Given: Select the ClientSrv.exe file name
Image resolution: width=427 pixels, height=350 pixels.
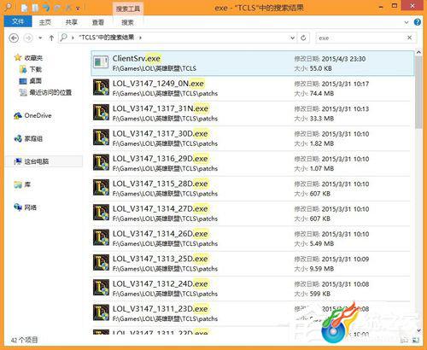Looking at the screenshot, I should tap(137, 58).
